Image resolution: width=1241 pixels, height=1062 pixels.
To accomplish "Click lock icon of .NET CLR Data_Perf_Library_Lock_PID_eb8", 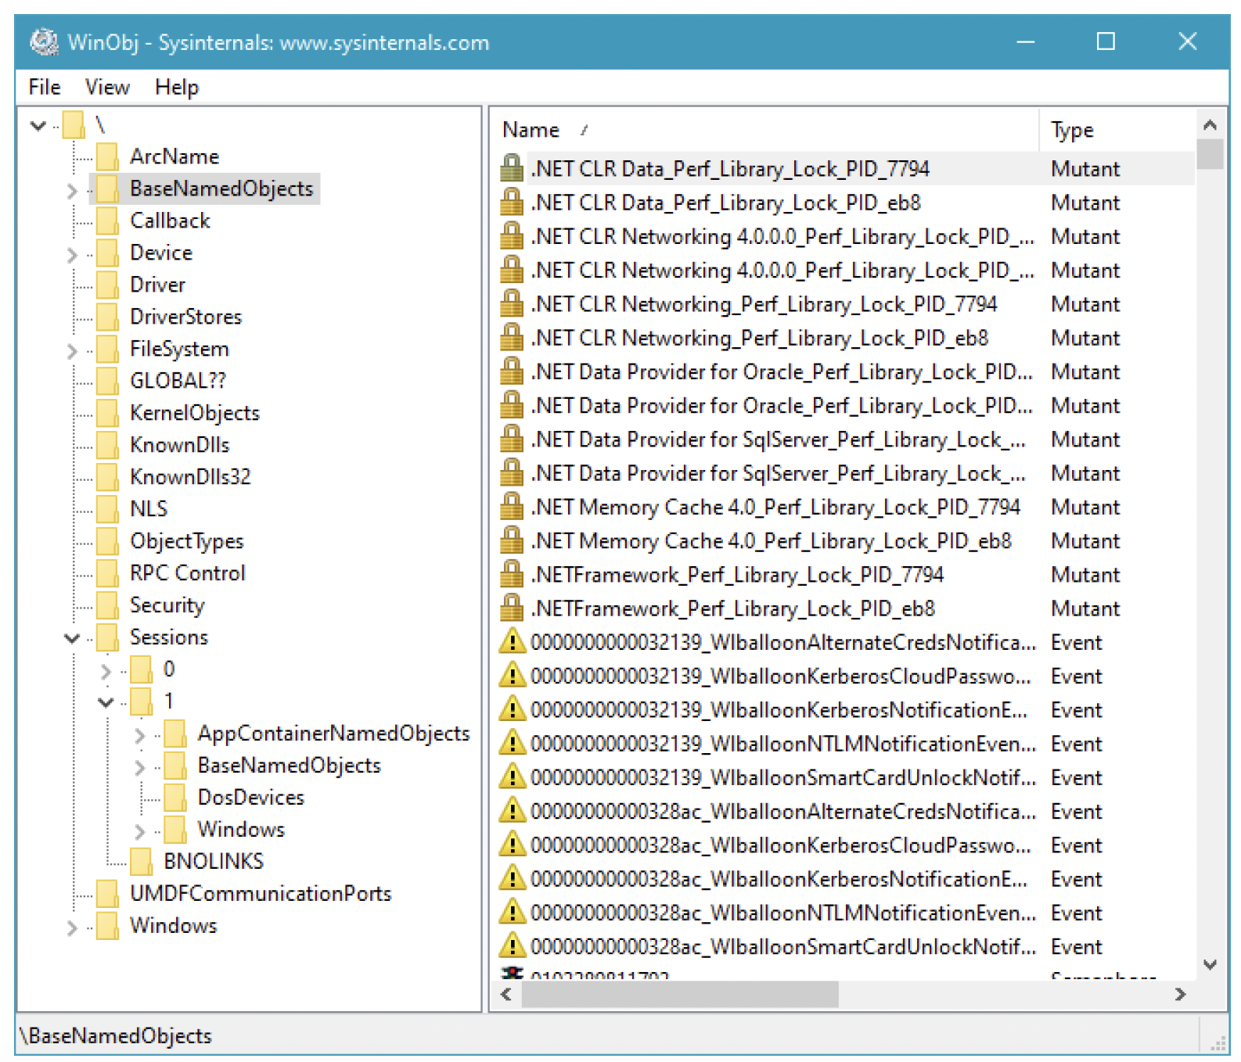I will pyautogui.click(x=512, y=203).
